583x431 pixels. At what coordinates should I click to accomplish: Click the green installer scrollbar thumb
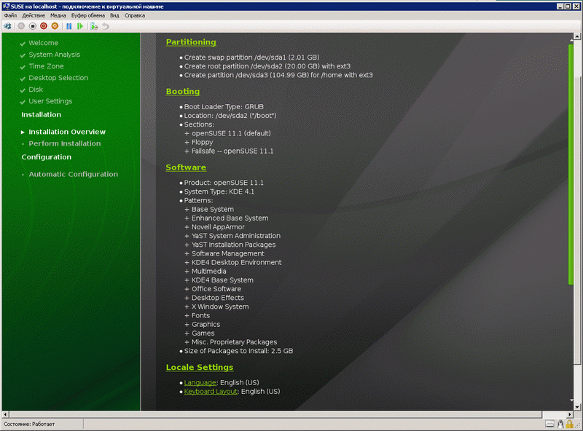(x=571, y=165)
